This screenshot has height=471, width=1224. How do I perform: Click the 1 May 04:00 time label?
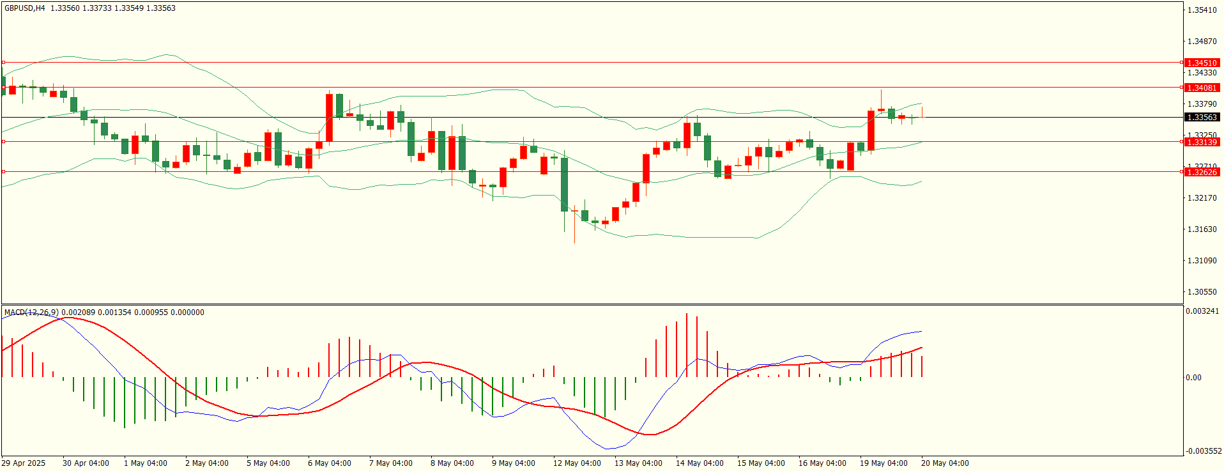point(146,463)
